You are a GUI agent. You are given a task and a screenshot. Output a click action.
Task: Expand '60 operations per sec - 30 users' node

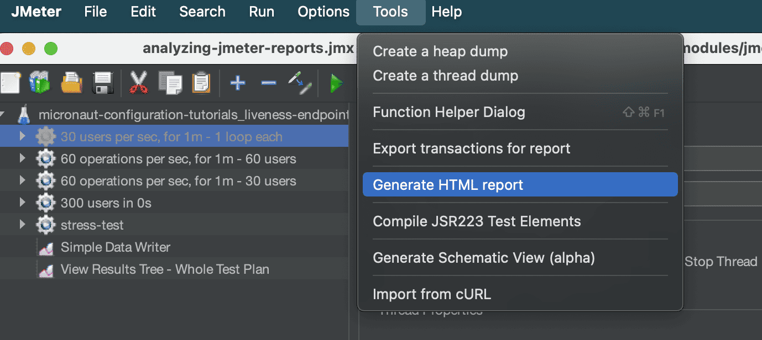pyautogui.click(x=22, y=180)
